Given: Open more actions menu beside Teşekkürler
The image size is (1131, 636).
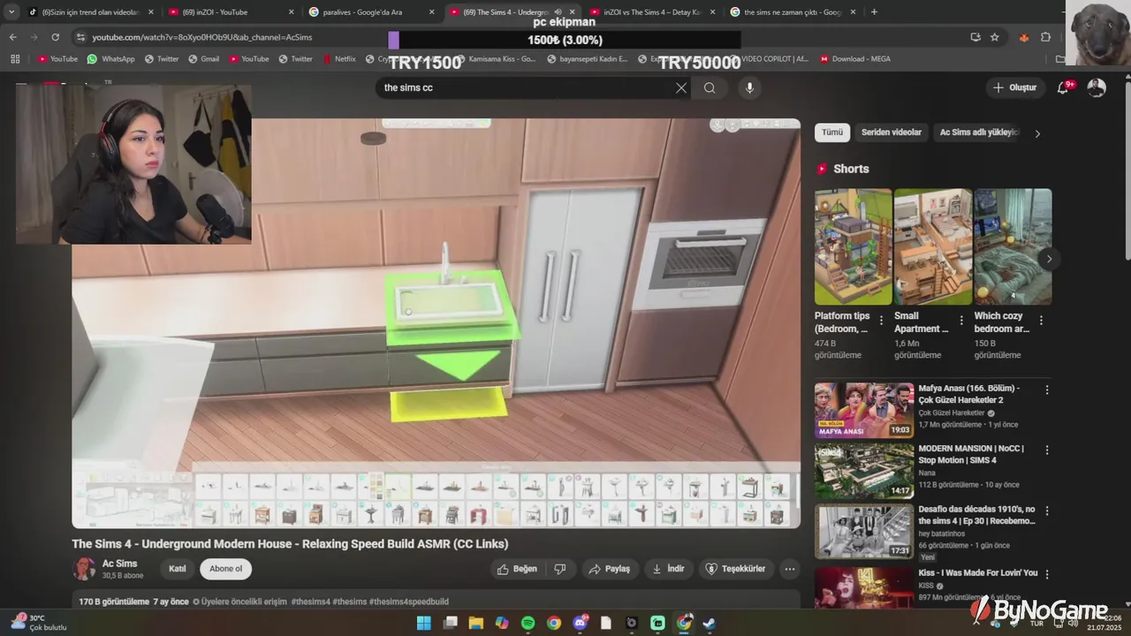Looking at the screenshot, I should [790, 569].
